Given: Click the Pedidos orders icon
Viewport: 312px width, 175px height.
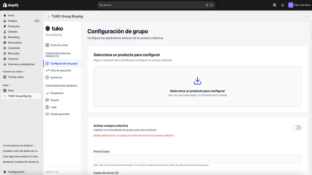Looking at the screenshot, I should pos(5,21).
